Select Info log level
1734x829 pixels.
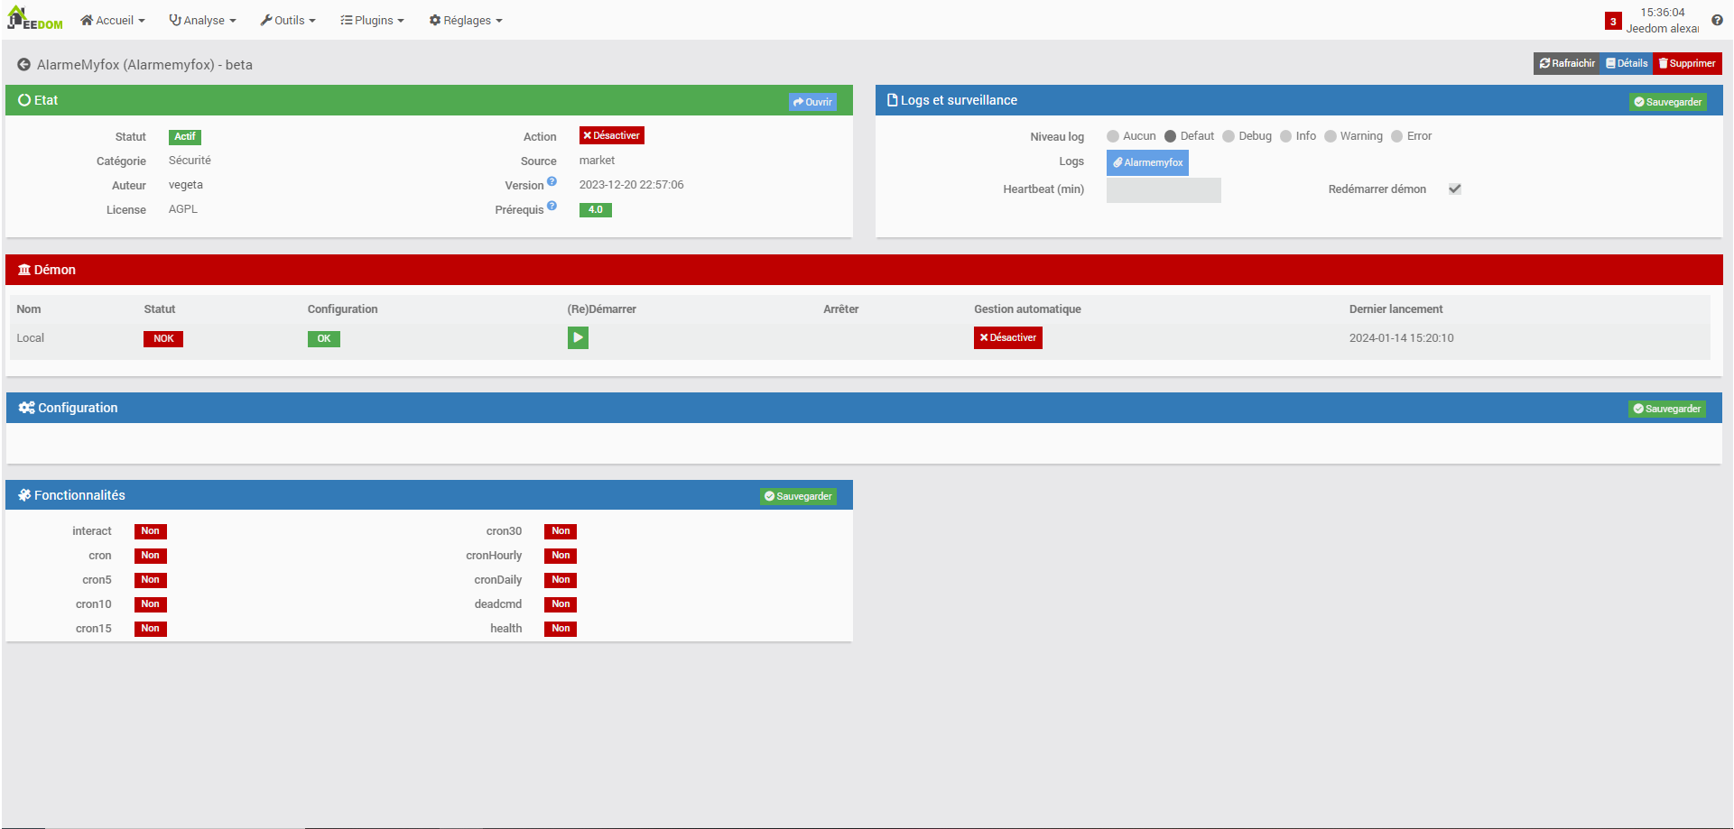[x=1286, y=136]
